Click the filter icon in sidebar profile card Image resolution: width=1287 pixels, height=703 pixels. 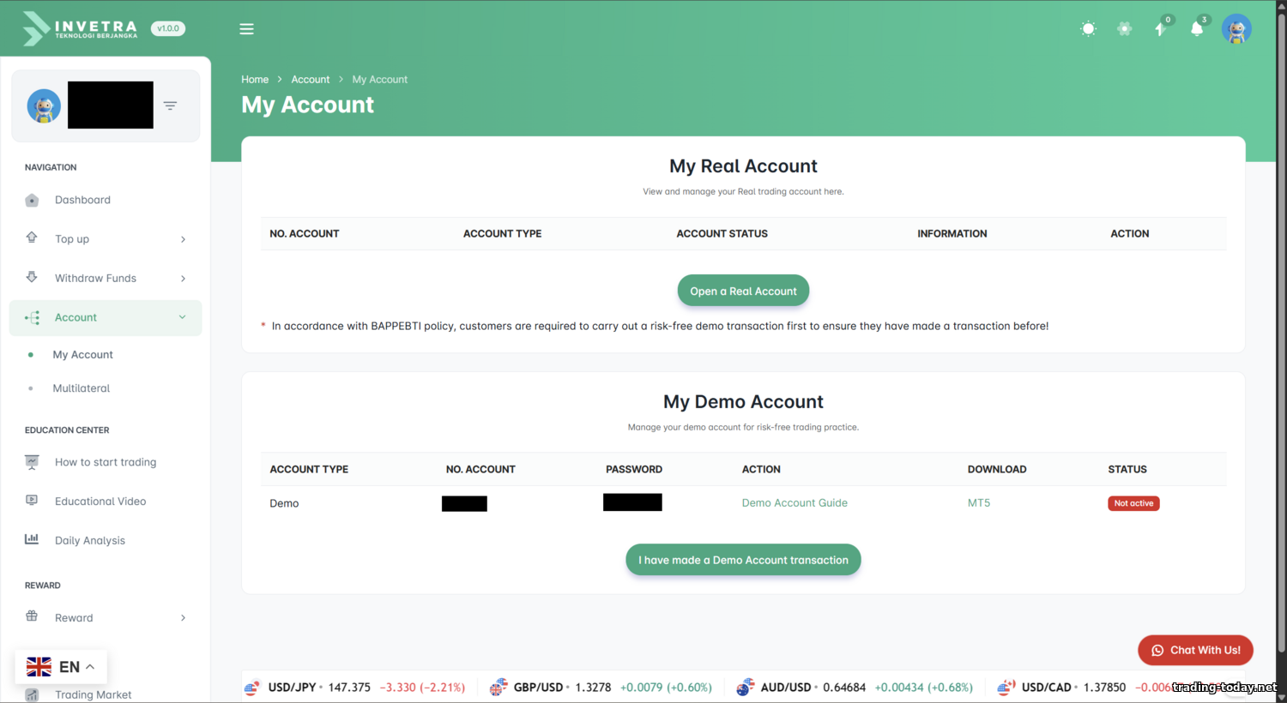(x=170, y=105)
